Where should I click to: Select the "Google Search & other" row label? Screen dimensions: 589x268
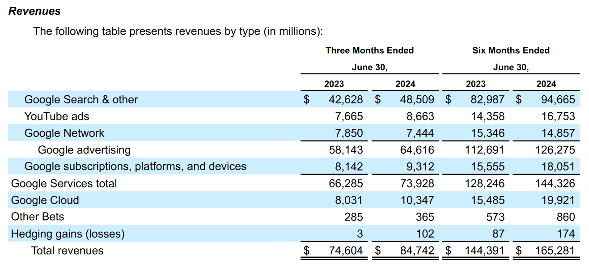pos(81,99)
